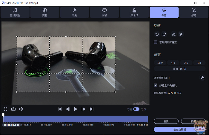Click the left-middle crop handle
The image size is (209, 135).
(x=17, y=64)
